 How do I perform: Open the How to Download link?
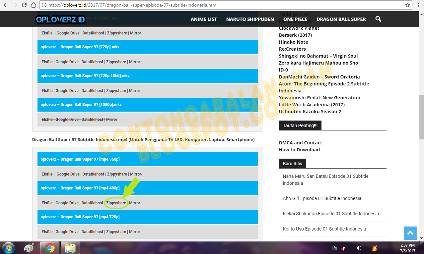(x=299, y=150)
